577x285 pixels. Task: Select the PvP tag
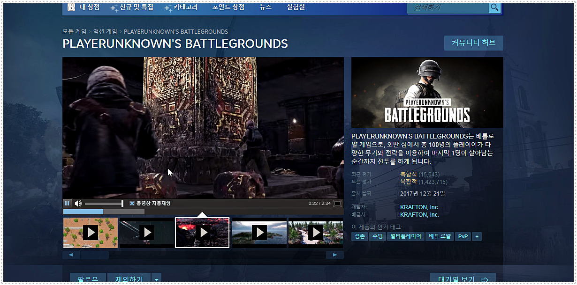click(463, 237)
